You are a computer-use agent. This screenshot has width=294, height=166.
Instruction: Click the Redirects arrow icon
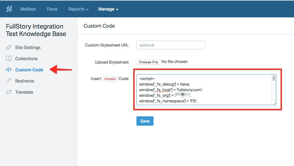point(9,81)
